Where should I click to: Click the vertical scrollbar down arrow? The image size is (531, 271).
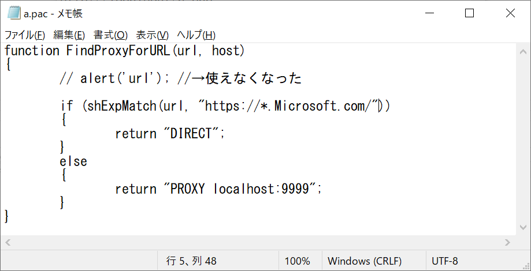[523, 227]
